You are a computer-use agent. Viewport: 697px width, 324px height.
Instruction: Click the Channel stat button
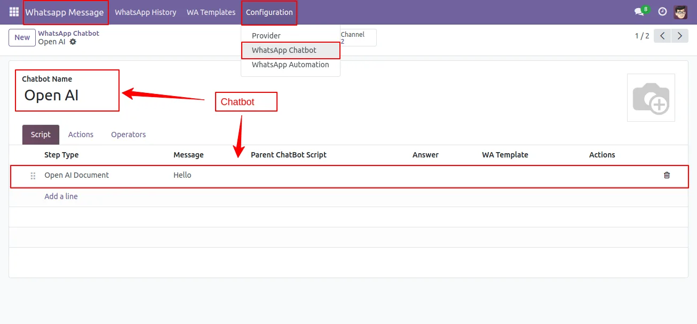358,37
